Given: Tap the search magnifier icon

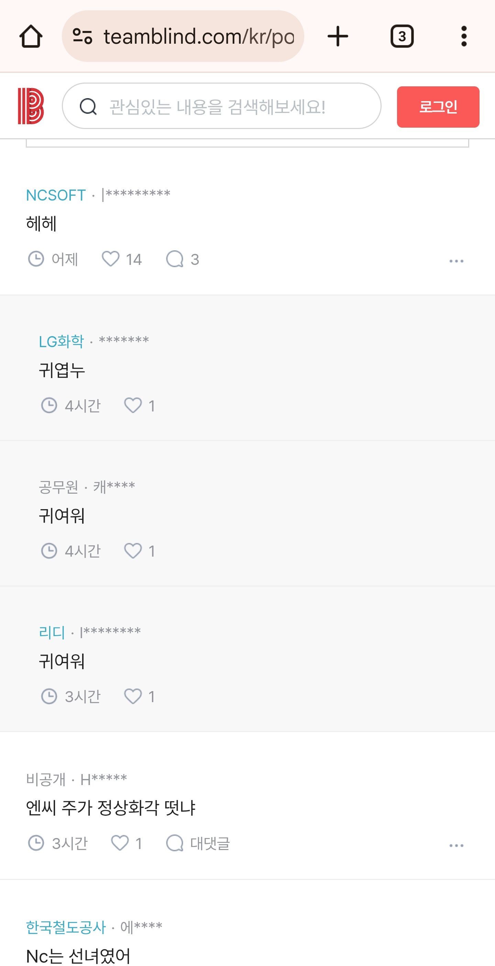Looking at the screenshot, I should click(88, 107).
